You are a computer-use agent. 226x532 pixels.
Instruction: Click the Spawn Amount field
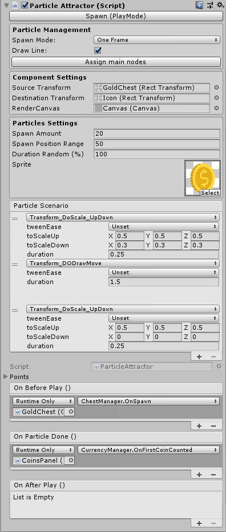[156, 133]
